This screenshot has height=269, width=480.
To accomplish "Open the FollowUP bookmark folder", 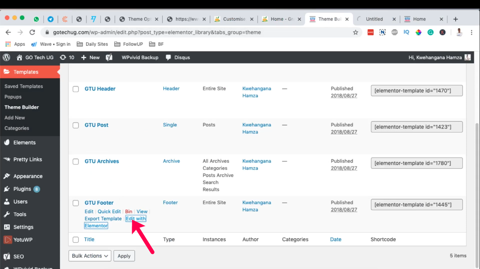I will [x=129, y=44].
